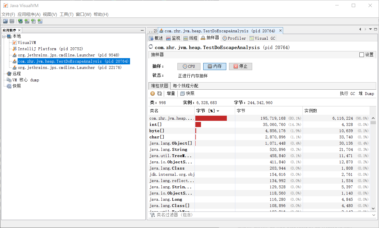This screenshot has width=379, height=228.
Task: Open the 应用程序(A) menu
Action: (29, 14)
